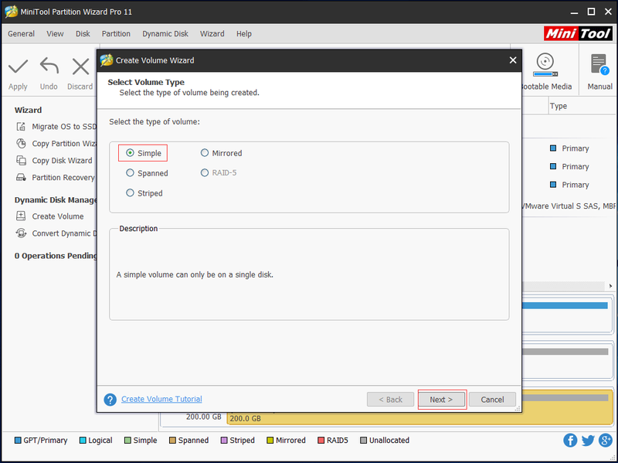Screen dimensions: 618x463
Task: Select the Mirrored volume radio button
Action: click(x=204, y=152)
